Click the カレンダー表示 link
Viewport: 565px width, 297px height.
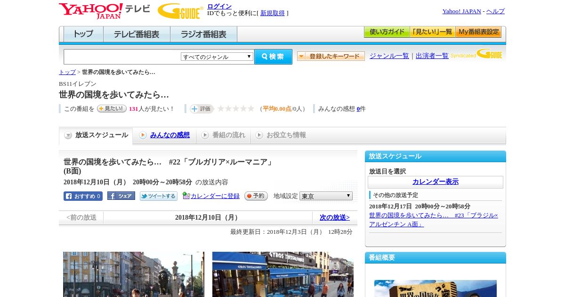pos(436,182)
